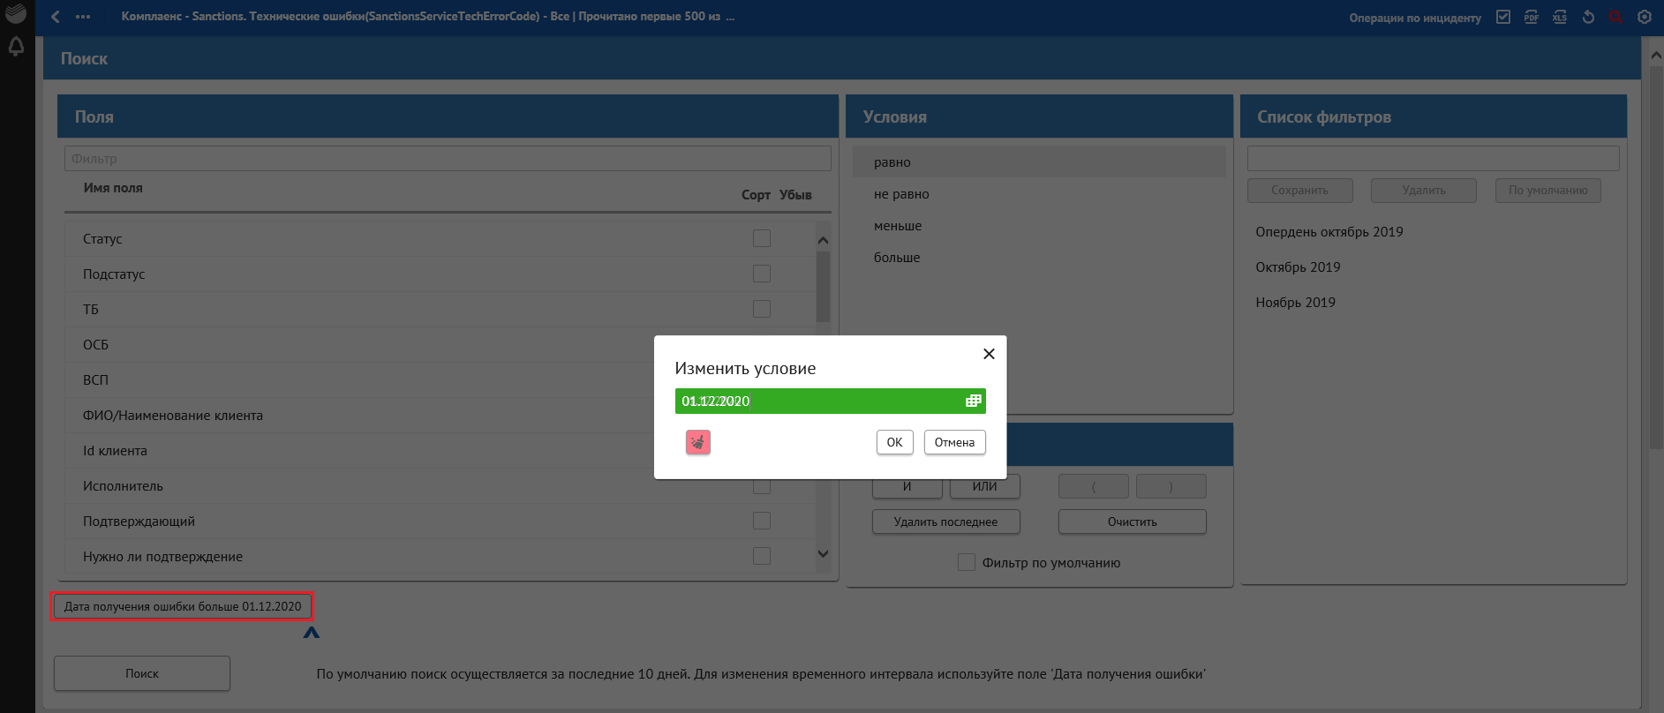Confirm the dialog with OK

click(894, 442)
